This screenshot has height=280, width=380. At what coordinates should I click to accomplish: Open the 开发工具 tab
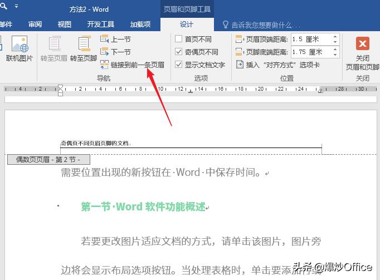coord(101,24)
